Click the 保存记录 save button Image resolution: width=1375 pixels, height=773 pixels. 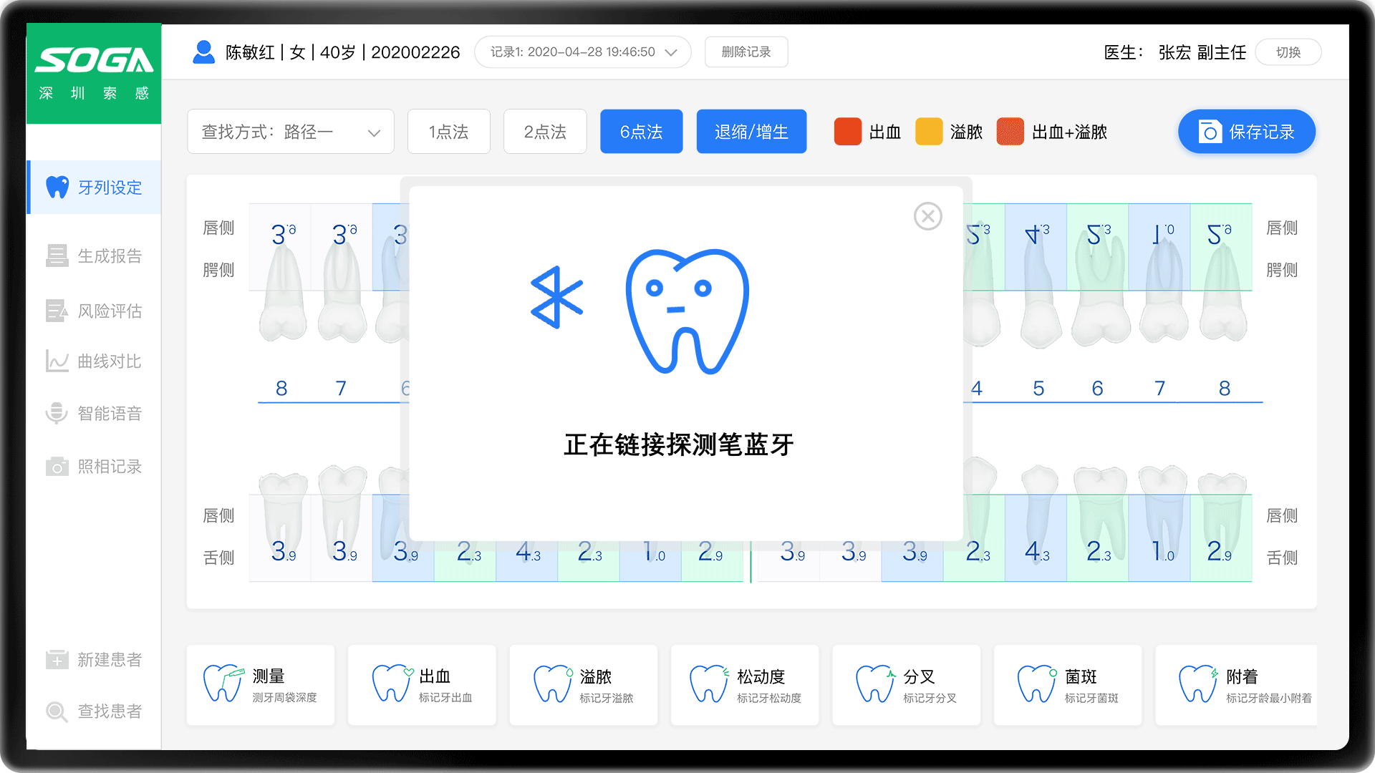click(1246, 131)
